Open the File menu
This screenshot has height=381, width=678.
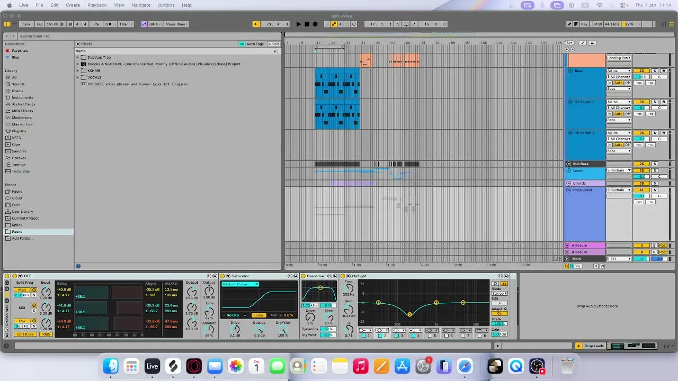(x=39, y=5)
